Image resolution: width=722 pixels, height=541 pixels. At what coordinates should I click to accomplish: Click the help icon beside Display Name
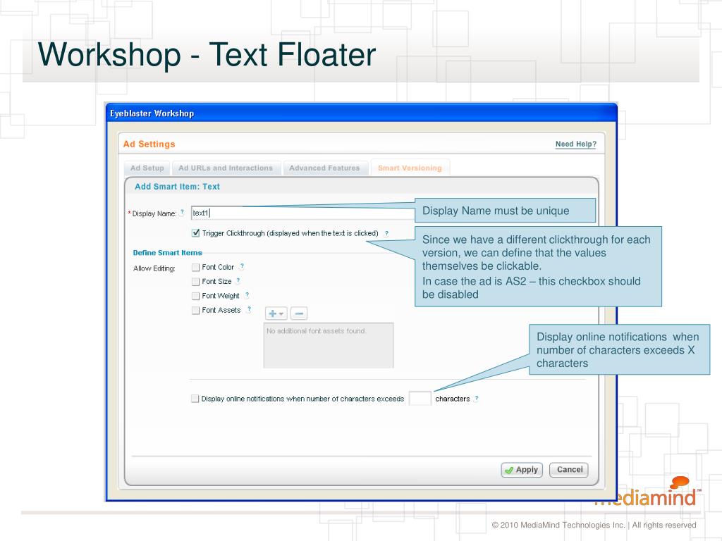(183, 213)
